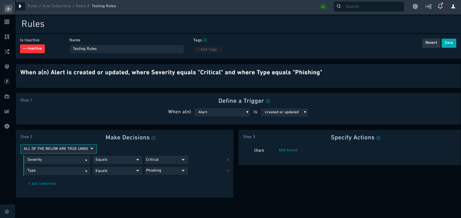This screenshot has height=218, width=461.
Task: Click the green status indicator in top bar
Action: tap(323, 6)
